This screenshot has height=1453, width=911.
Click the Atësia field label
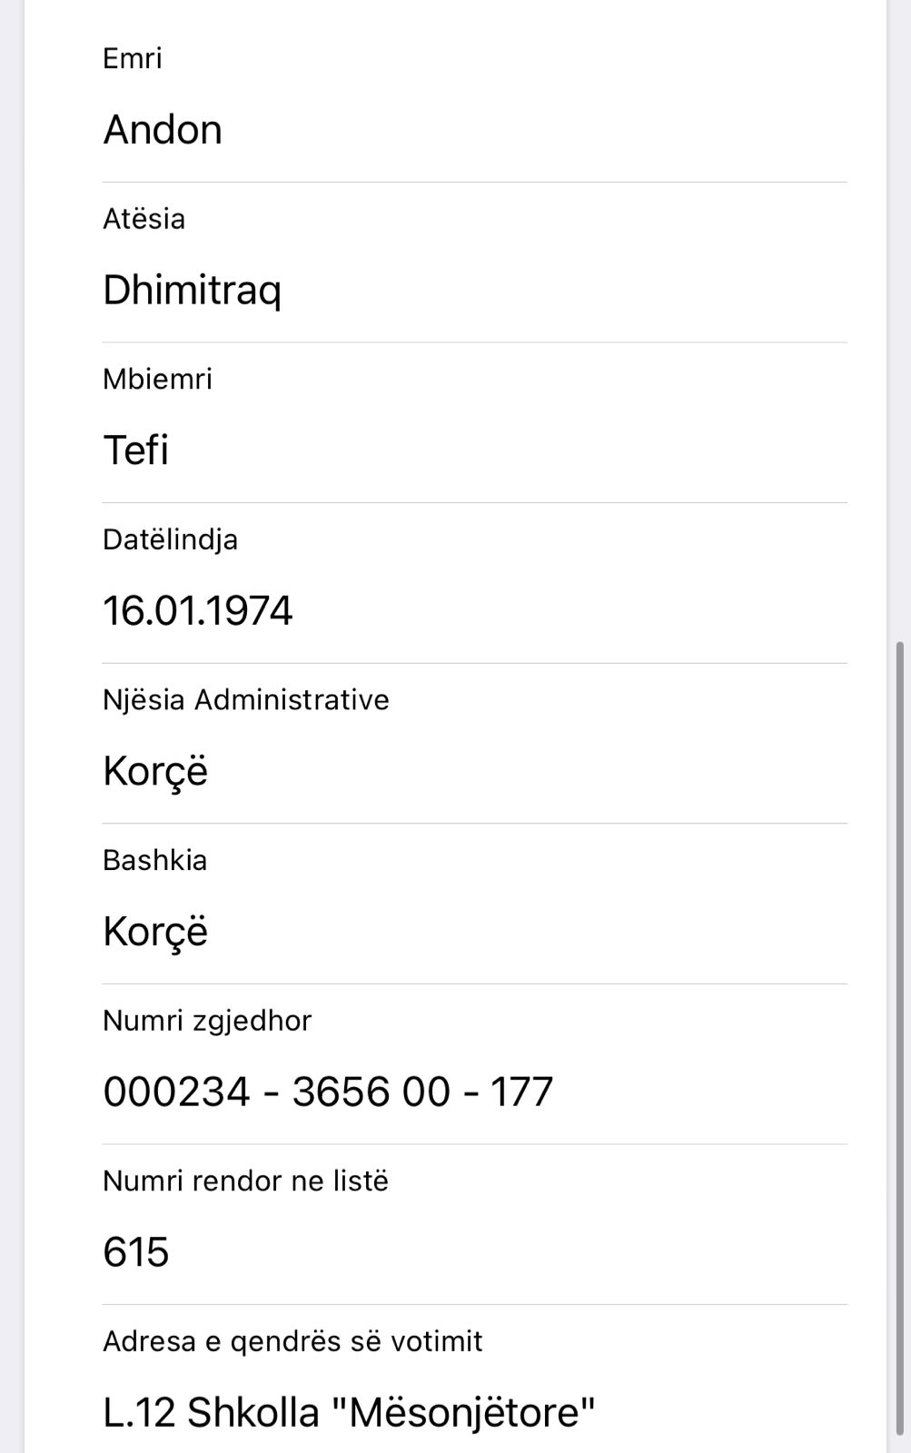point(144,219)
